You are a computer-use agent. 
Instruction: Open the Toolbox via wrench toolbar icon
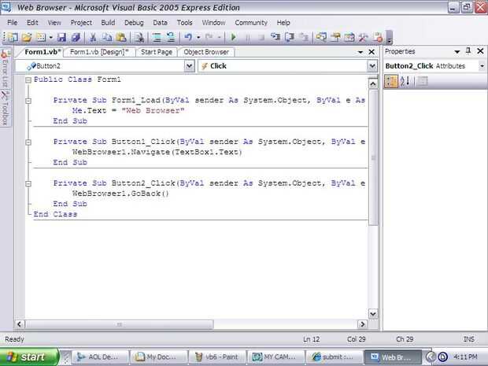click(363, 37)
